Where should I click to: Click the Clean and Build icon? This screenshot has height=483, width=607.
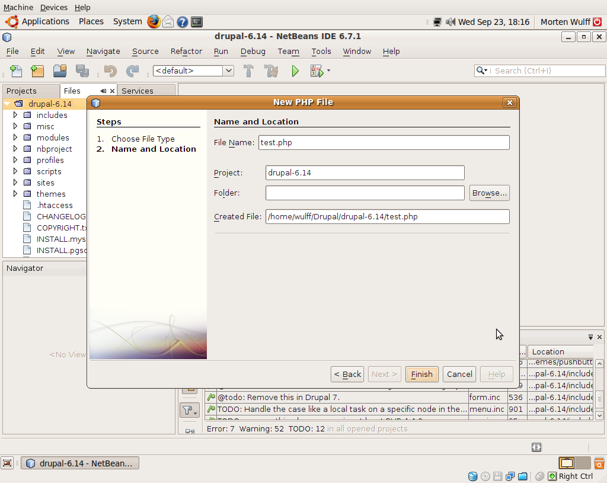pos(271,71)
